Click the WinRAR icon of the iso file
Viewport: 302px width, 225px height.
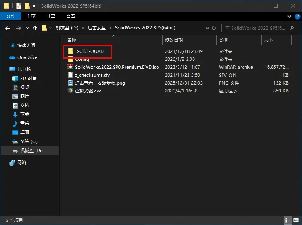point(70,67)
